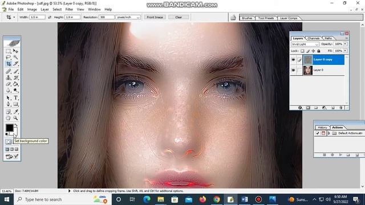Select the History Brush tool

coord(15,77)
